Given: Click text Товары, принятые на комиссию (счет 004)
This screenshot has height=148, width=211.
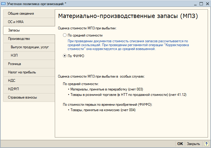Looking at the screenshot, I should point(103,110).
